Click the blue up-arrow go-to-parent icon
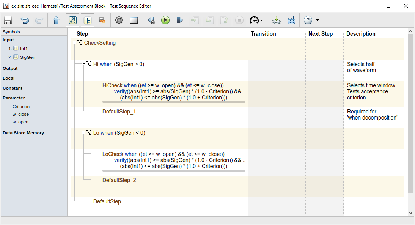 click(x=56, y=20)
